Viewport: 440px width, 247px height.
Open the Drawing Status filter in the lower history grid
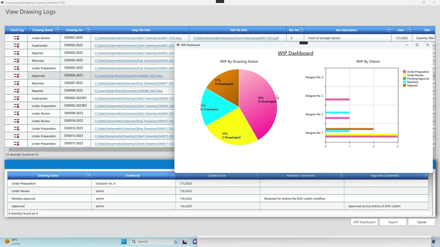click(x=89, y=175)
